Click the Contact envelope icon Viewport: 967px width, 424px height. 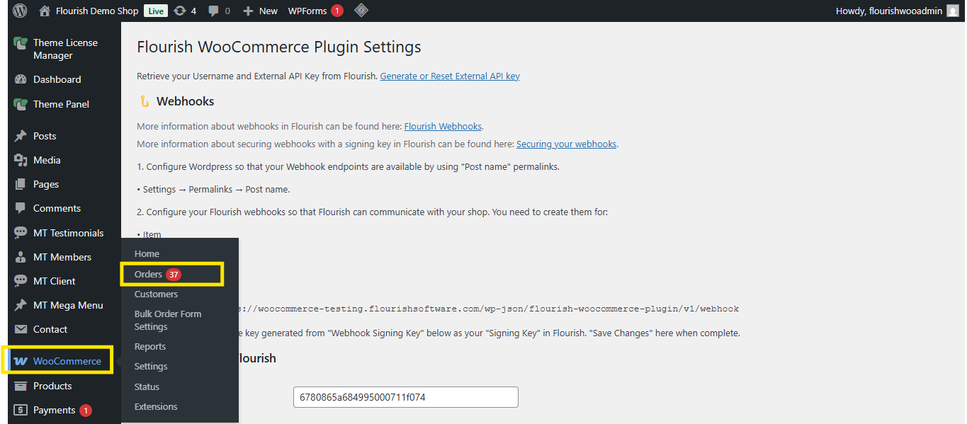coord(21,330)
